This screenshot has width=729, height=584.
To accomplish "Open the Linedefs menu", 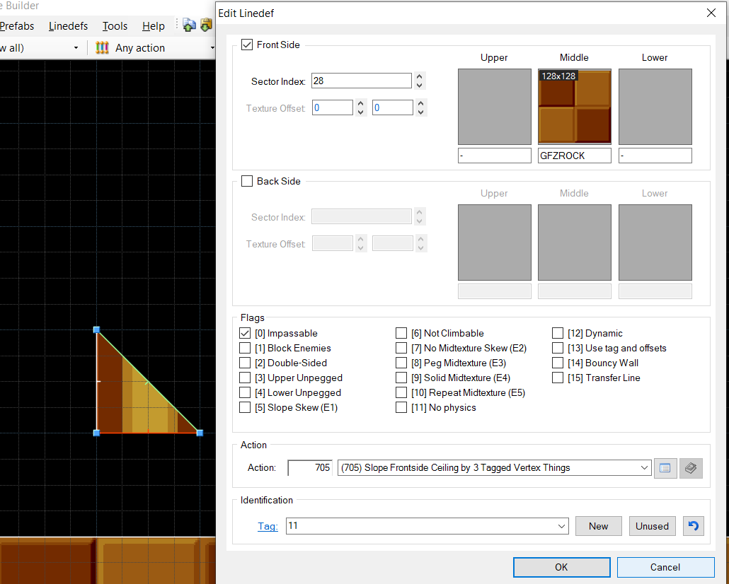I will (68, 26).
